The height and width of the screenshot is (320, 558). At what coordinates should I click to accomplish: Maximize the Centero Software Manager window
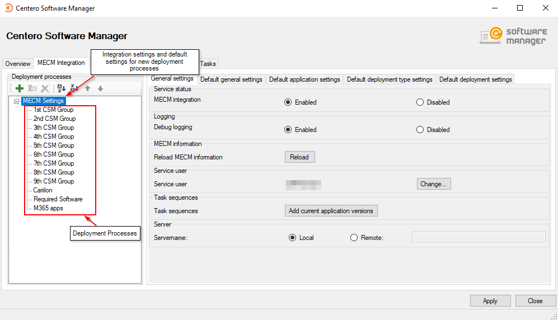point(520,8)
